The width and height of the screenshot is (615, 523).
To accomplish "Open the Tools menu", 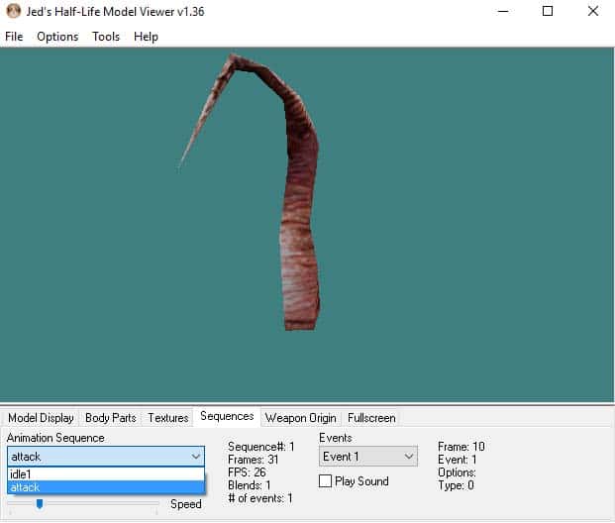I will (106, 37).
